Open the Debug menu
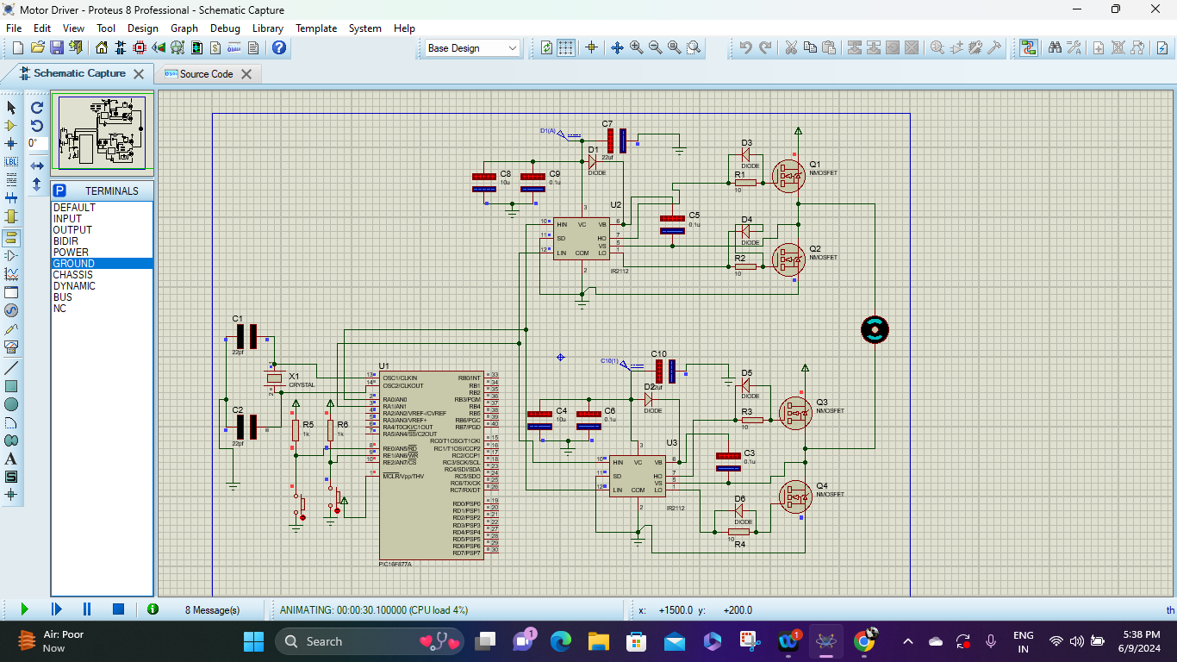 [x=225, y=28]
